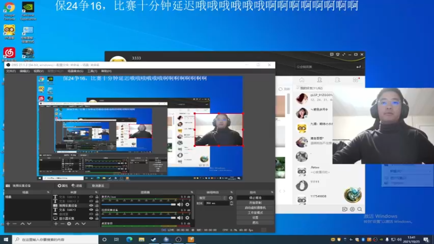
Task: Pop out the Controls dock panel icon
Action: coord(272,192)
